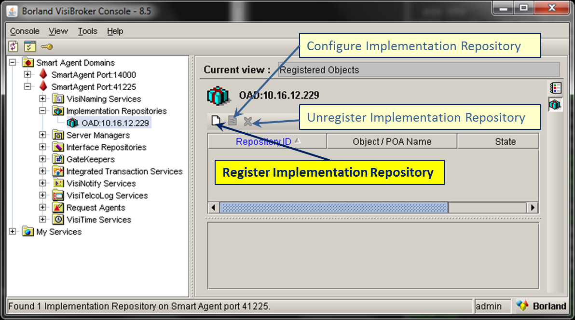The image size is (575, 320).
Task: Click the VisiTelcoLog Services folder icon
Action: click(58, 195)
